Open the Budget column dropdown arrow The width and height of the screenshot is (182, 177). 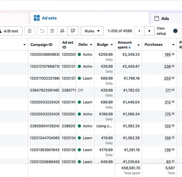[x=111, y=45]
